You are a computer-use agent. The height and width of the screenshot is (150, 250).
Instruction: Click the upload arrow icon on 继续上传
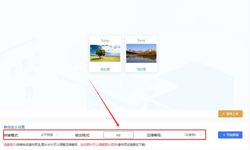coord(223,114)
